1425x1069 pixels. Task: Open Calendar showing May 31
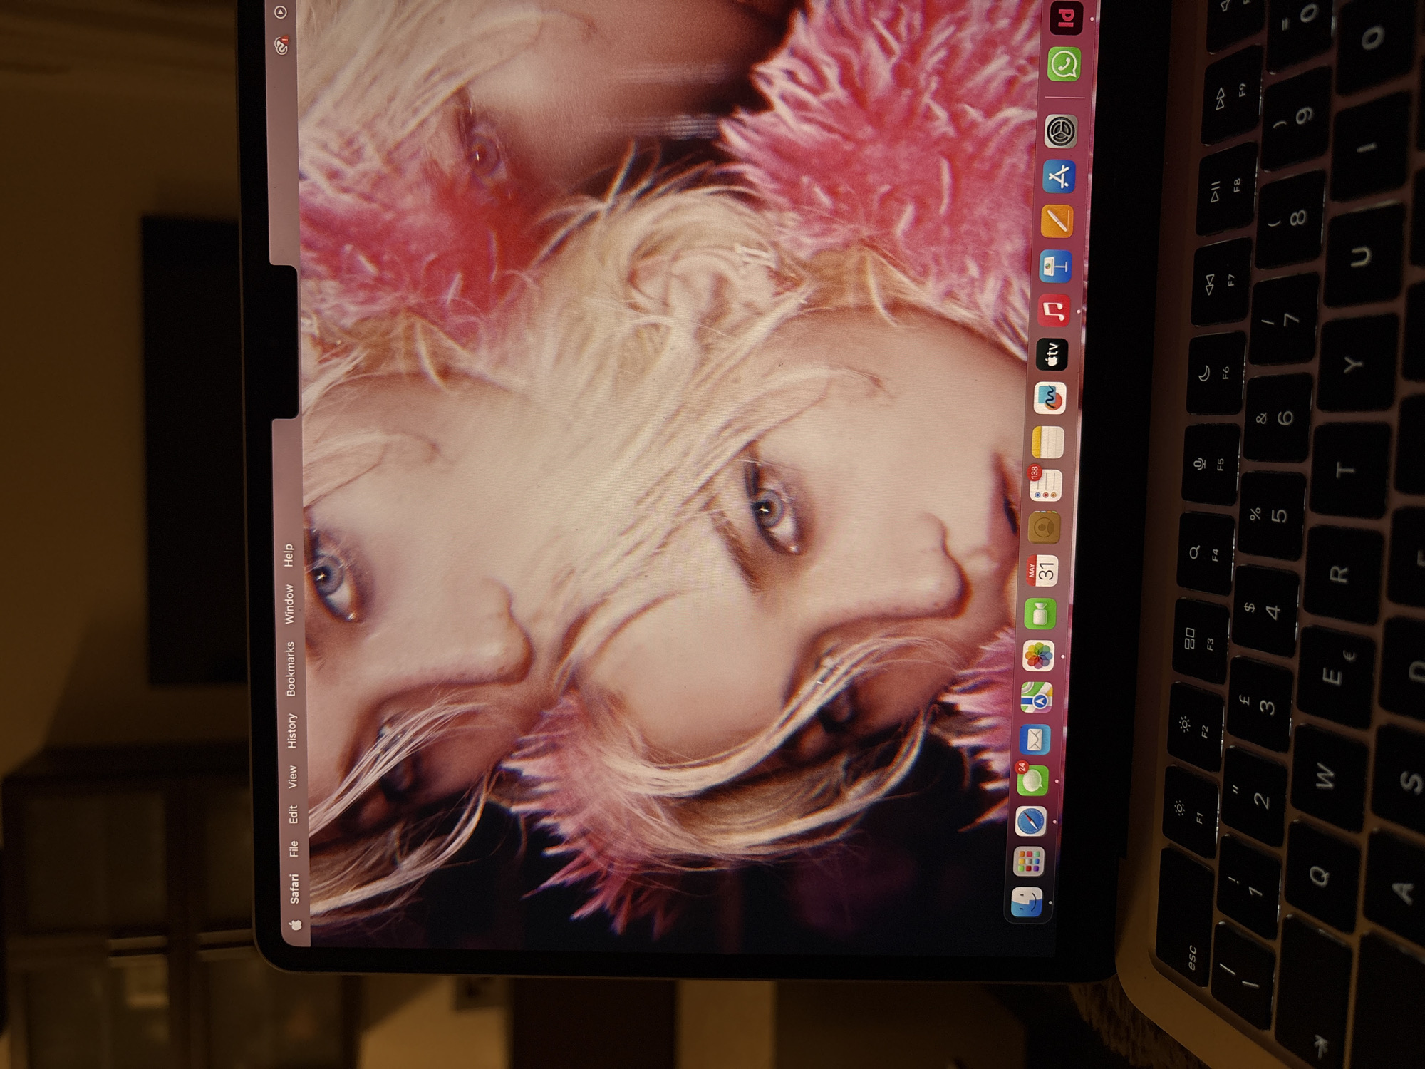pyautogui.click(x=1042, y=570)
